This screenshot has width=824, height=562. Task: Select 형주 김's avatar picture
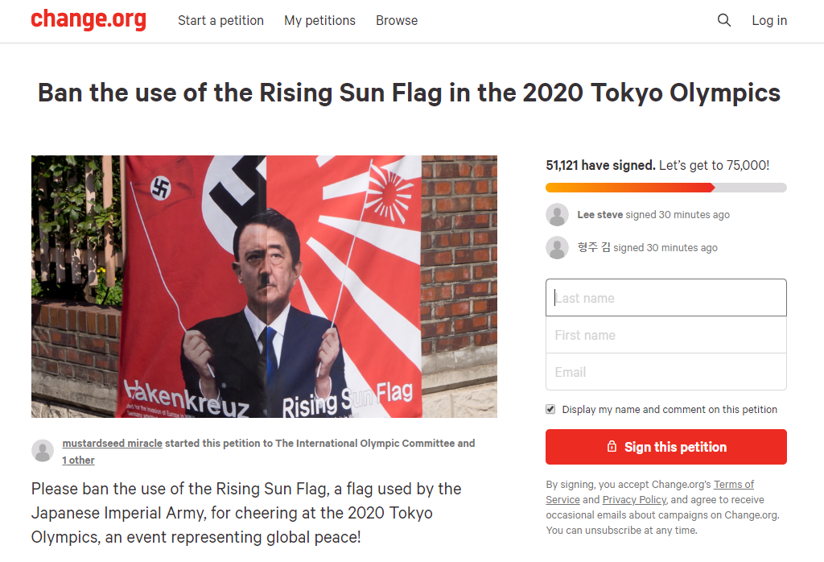[557, 247]
